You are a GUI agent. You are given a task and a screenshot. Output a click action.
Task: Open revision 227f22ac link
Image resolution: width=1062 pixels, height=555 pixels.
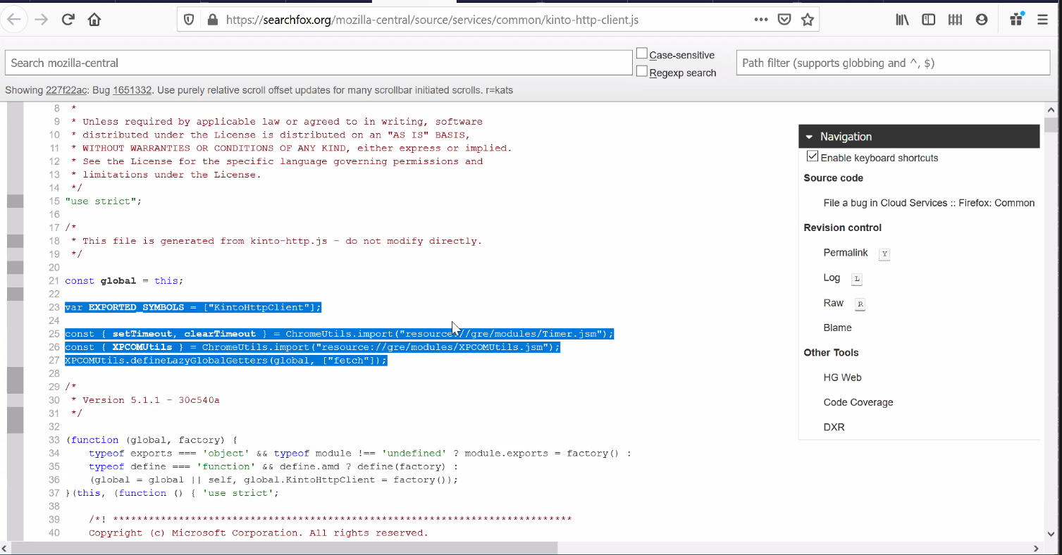(67, 90)
